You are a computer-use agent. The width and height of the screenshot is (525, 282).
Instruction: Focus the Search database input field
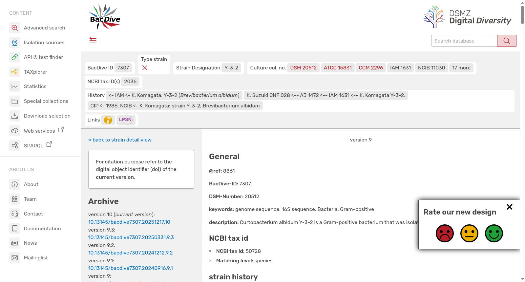[x=464, y=41]
